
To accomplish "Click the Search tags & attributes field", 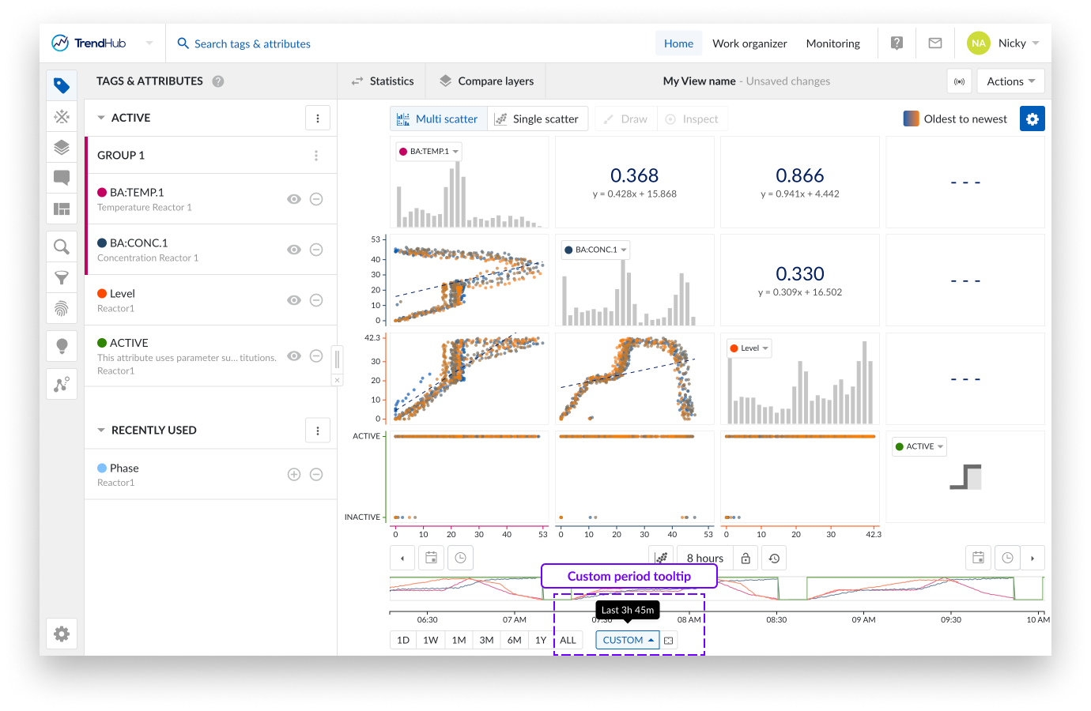I will 252,43.
